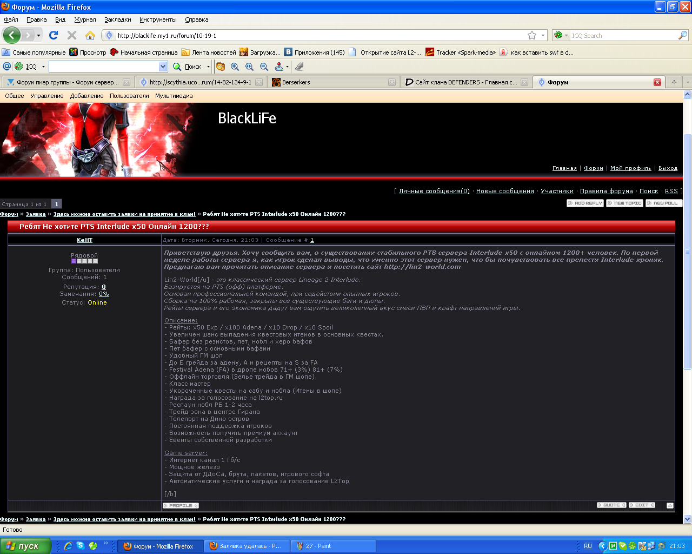Jump to top of post arrow icon

point(670,505)
